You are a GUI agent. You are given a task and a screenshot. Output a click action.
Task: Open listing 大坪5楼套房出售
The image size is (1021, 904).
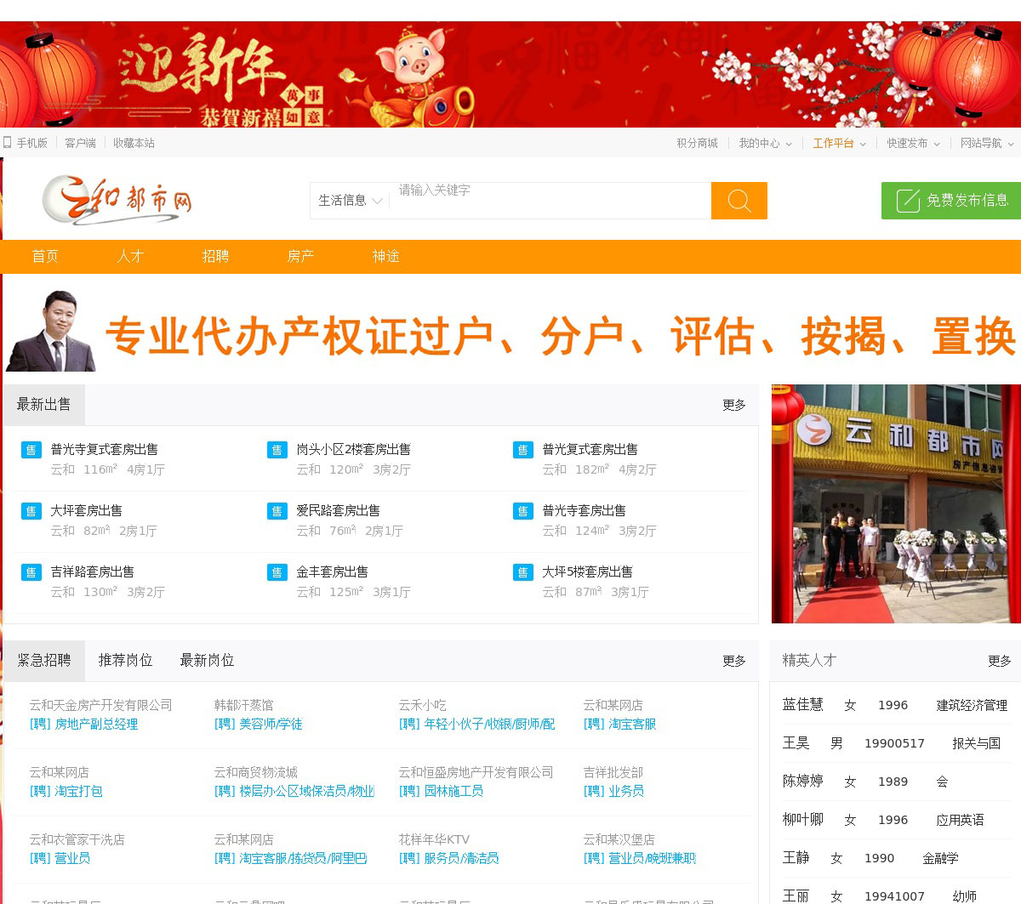tap(587, 572)
